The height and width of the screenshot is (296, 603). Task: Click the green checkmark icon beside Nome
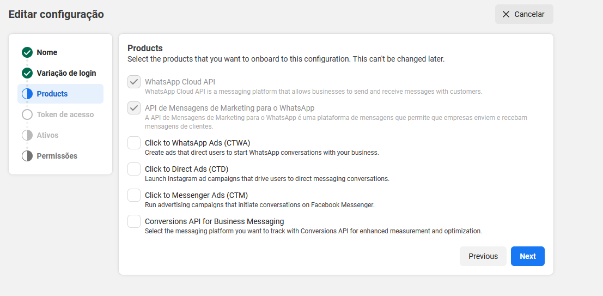27,52
